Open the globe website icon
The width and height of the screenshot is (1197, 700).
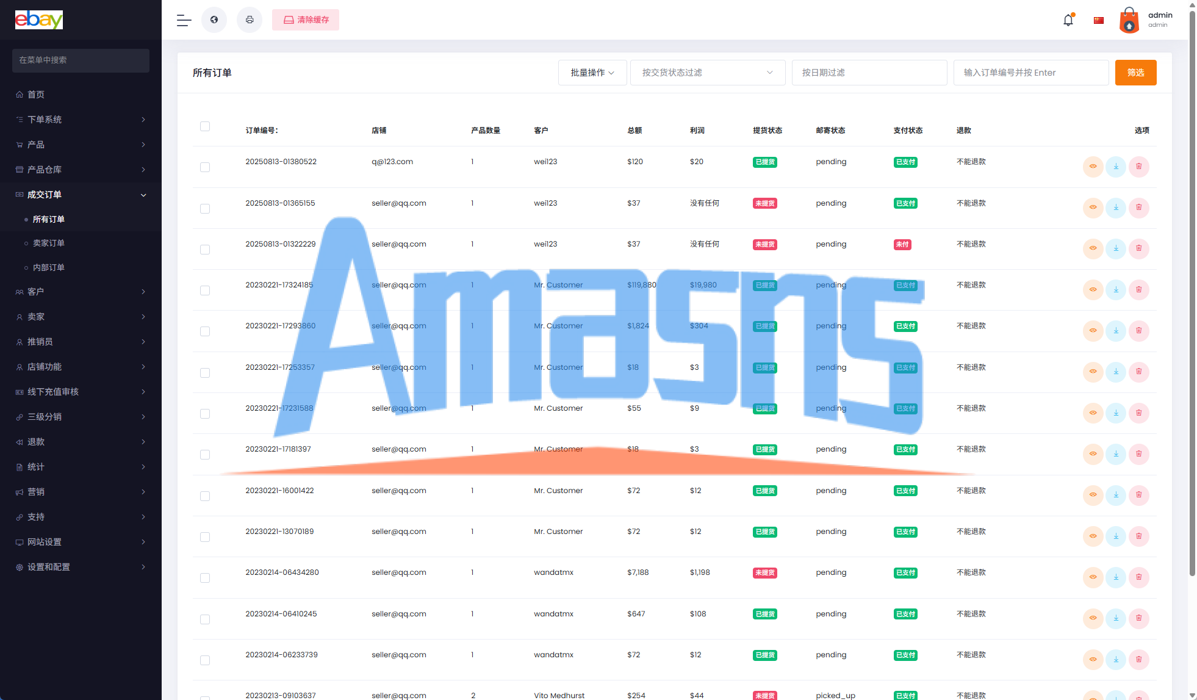click(214, 20)
